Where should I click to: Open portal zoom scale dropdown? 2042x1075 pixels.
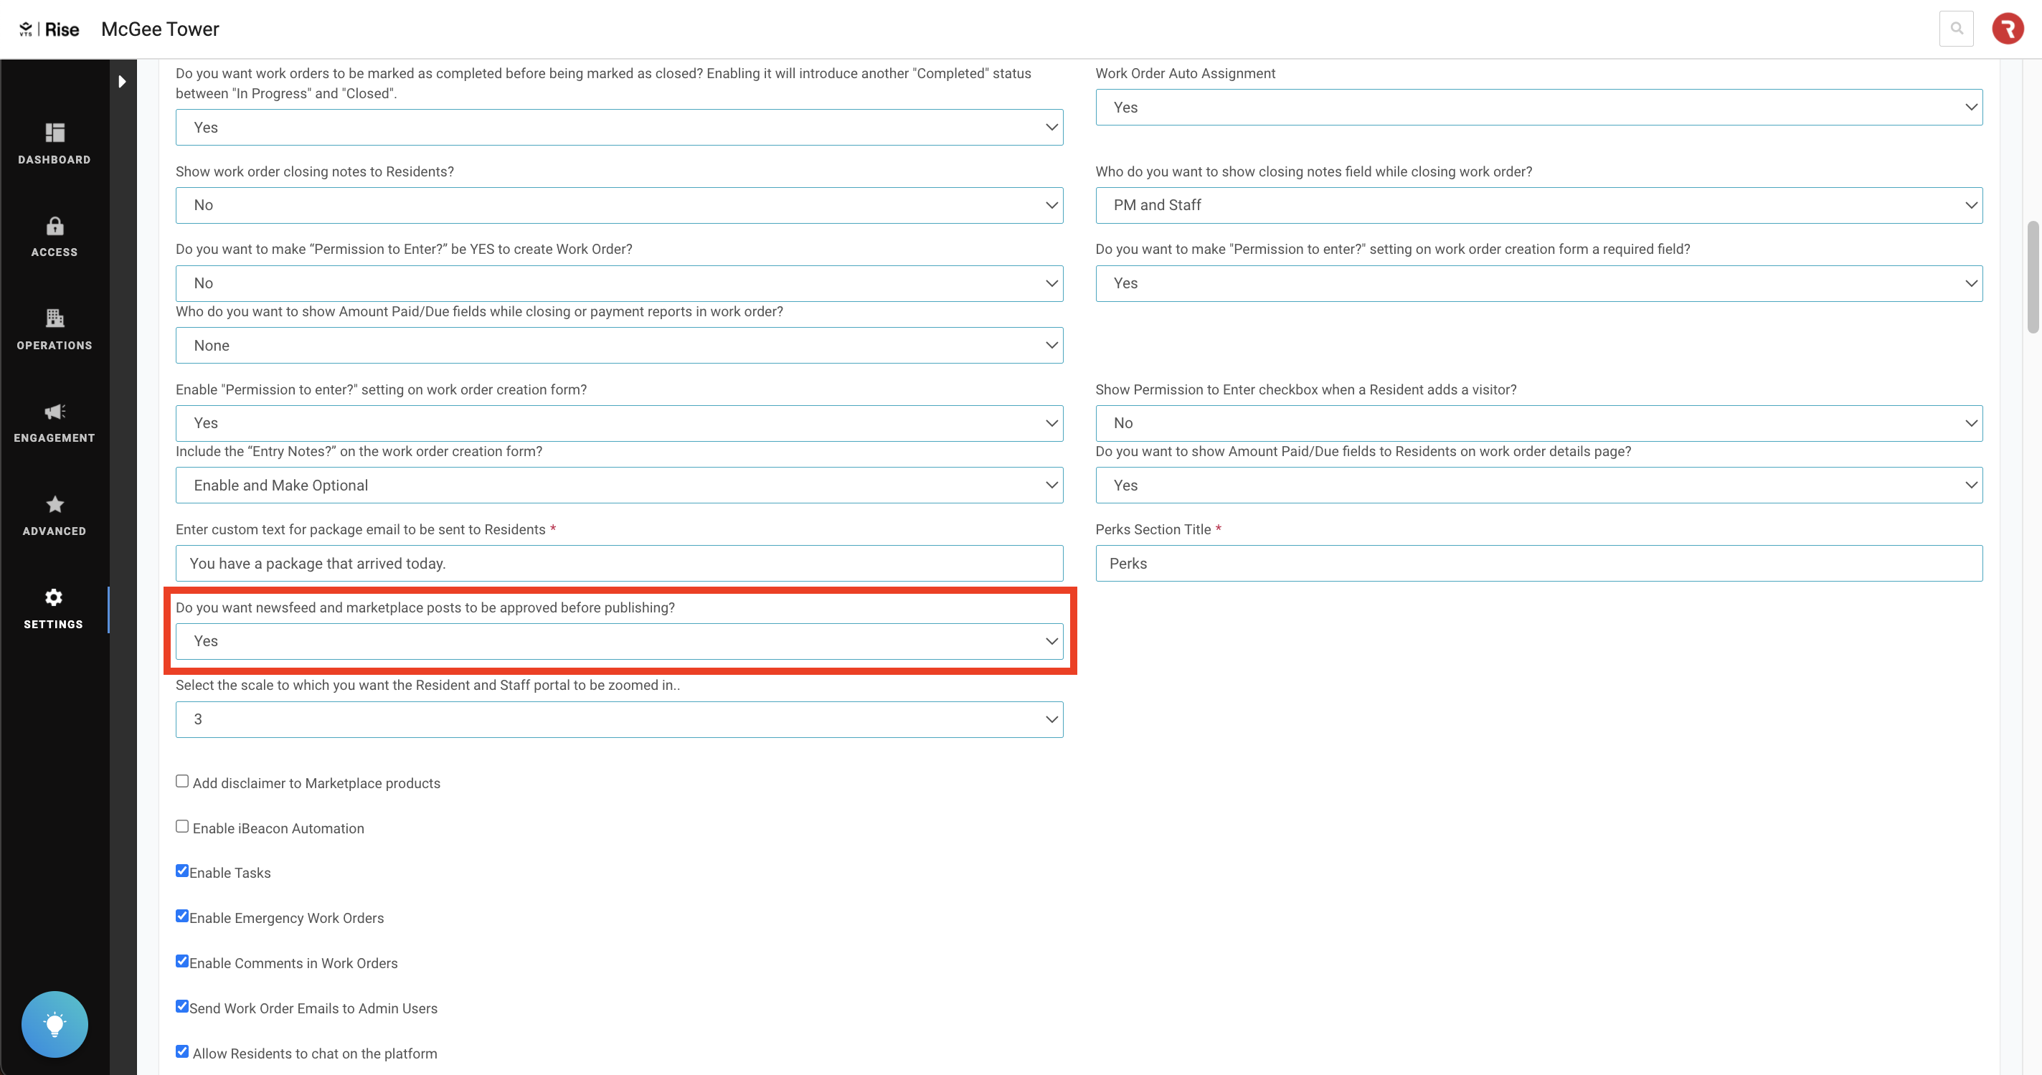point(618,719)
